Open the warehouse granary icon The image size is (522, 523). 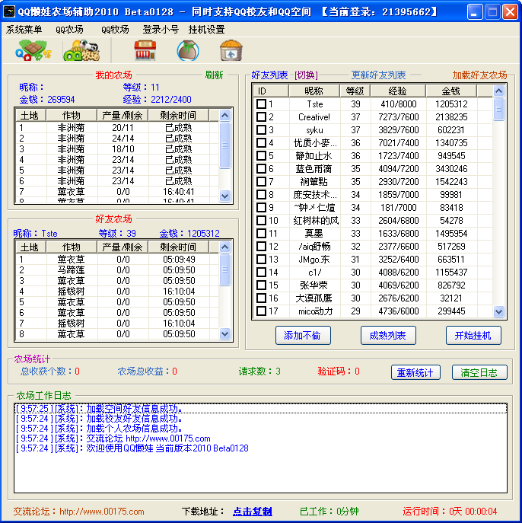(x=231, y=51)
